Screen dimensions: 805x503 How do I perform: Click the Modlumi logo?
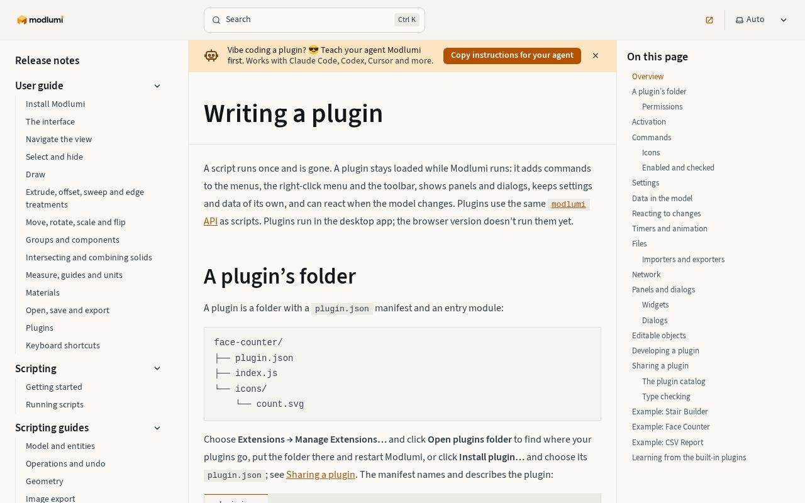pyautogui.click(x=40, y=19)
